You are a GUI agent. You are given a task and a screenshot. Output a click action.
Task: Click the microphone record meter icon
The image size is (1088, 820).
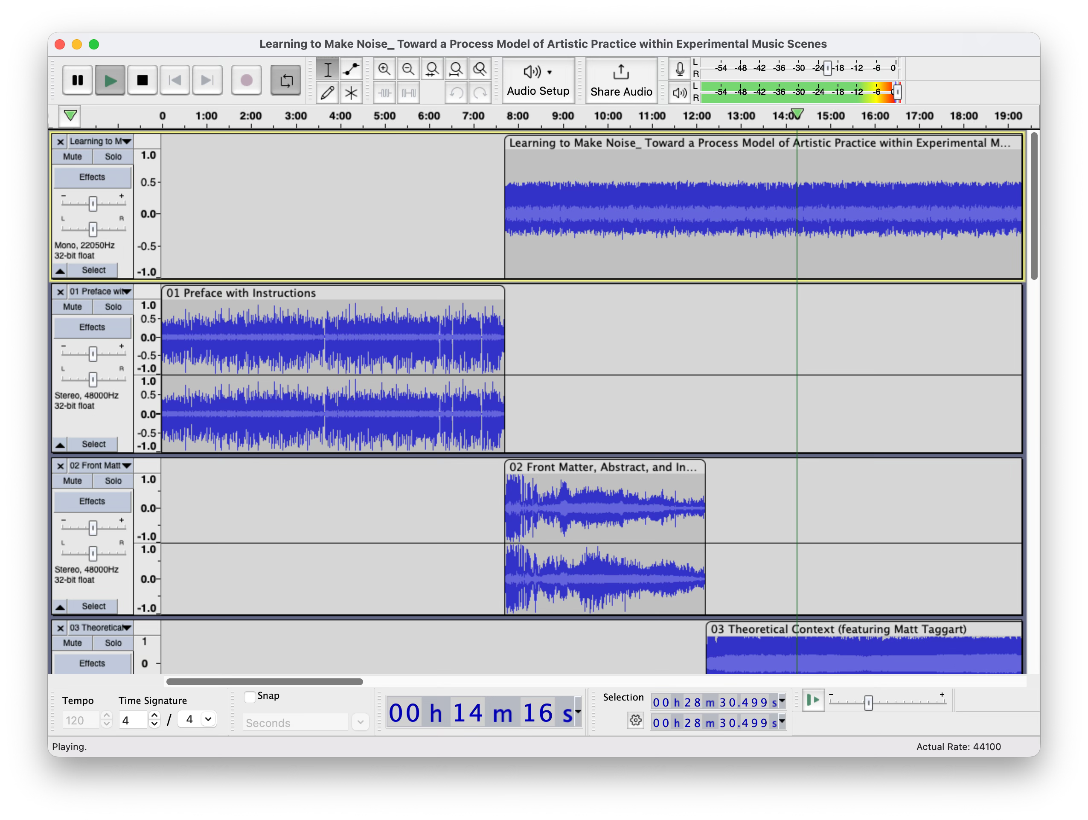679,70
